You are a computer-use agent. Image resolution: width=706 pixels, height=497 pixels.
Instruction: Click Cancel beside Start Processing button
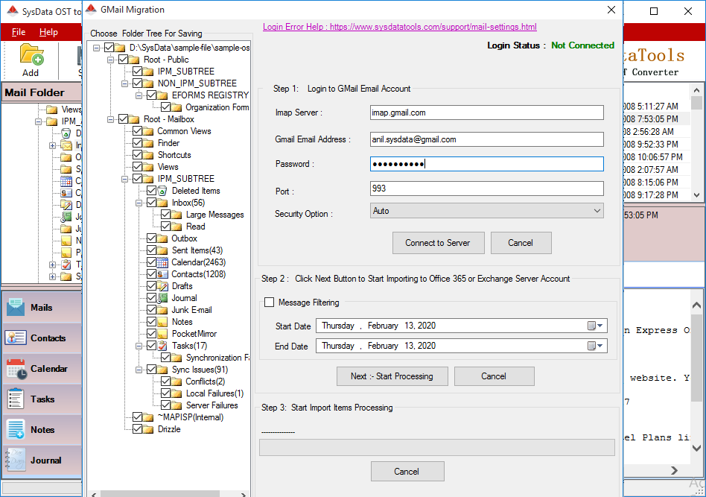pyautogui.click(x=494, y=376)
